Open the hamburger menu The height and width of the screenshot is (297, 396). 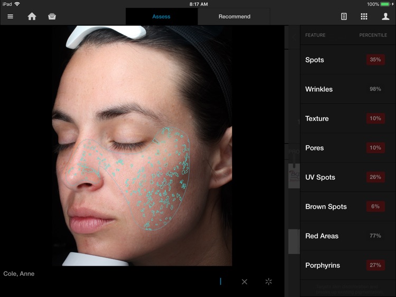pyautogui.click(x=11, y=17)
